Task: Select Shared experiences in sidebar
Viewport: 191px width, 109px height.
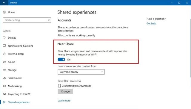Action: 19,102
